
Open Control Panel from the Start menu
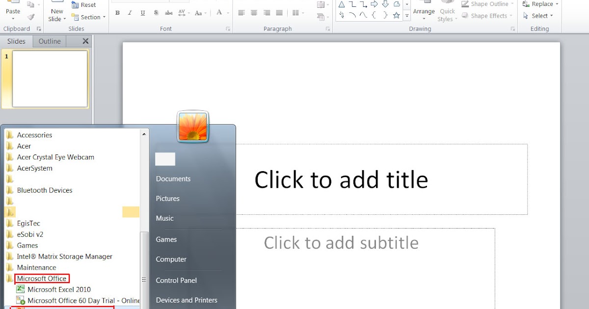click(x=176, y=280)
